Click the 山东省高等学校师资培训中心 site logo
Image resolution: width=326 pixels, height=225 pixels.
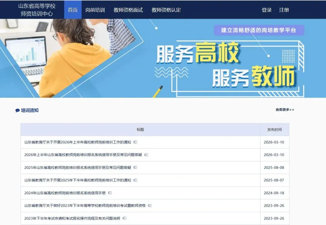point(36,10)
